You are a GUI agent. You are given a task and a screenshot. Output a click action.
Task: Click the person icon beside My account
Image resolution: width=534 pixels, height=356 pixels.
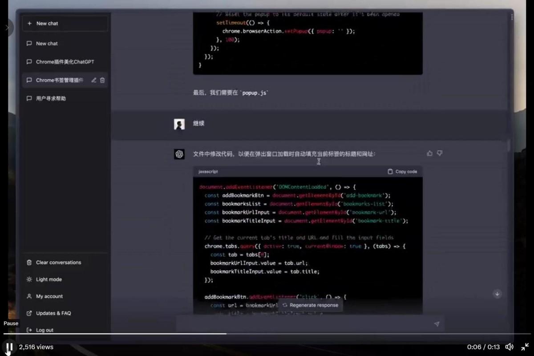click(x=29, y=296)
